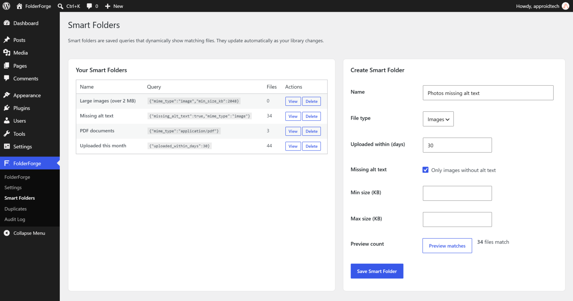Click the Files column header
Image resolution: width=573 pixels, height=301 pixels.
tap(271, 87)
